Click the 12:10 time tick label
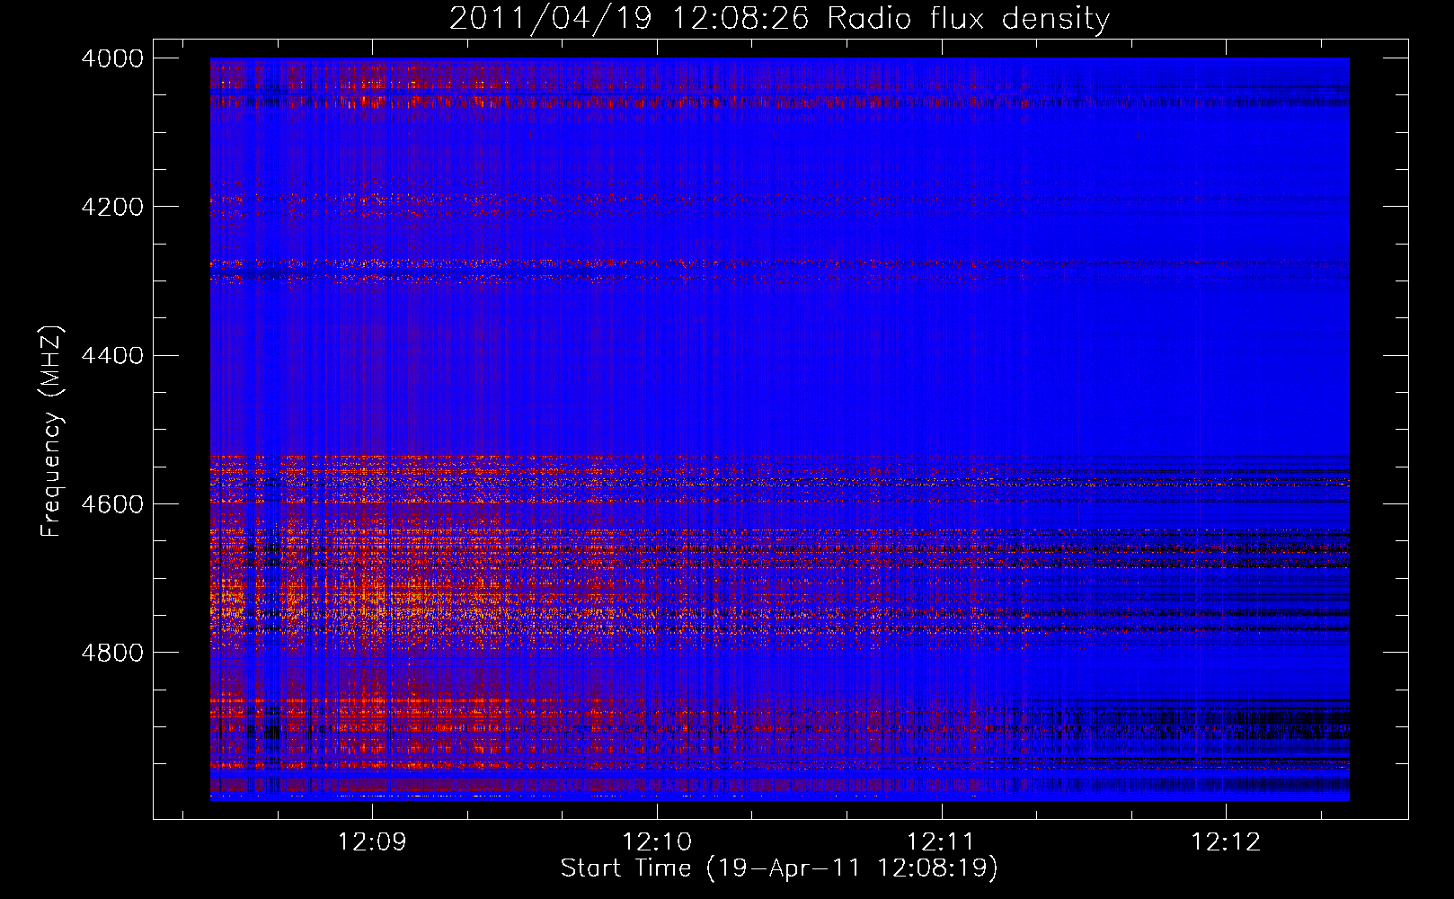Viewport: 1454px width, 899px height. pos(657,842)
